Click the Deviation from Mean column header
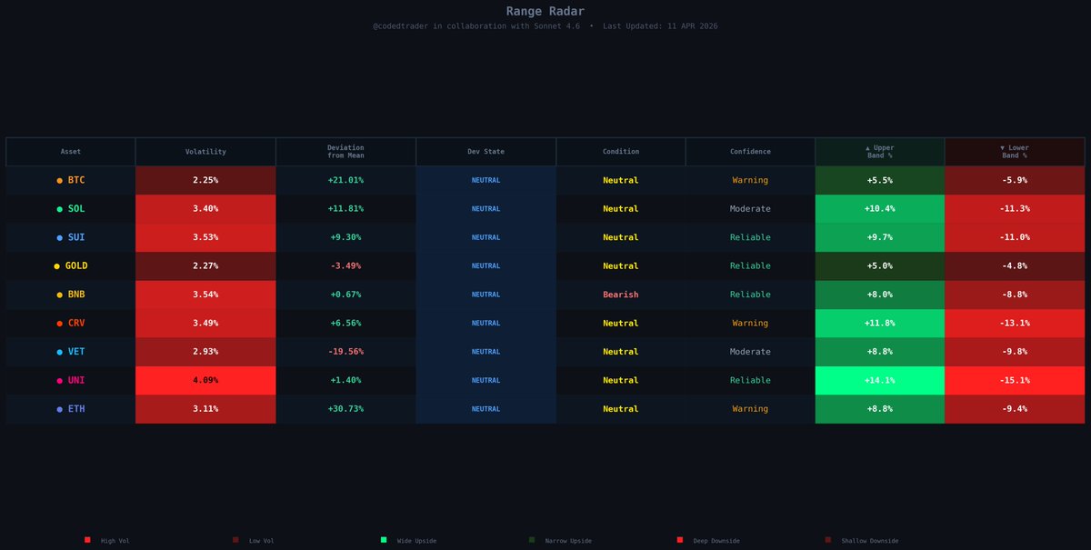The height and width of the screenshot is (550, 1091). pyautogui.click(x=345, y=152)
